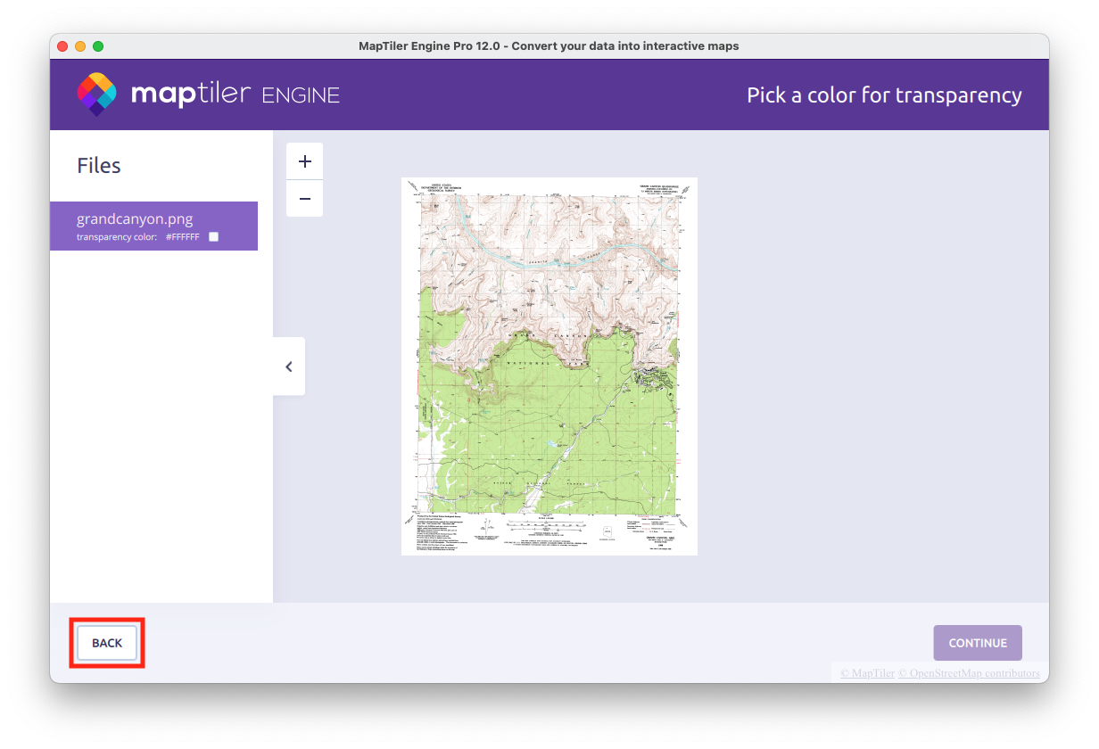Click the white transparency color swatch
The height and width of the screenshot is (749, 1099).
213,237
